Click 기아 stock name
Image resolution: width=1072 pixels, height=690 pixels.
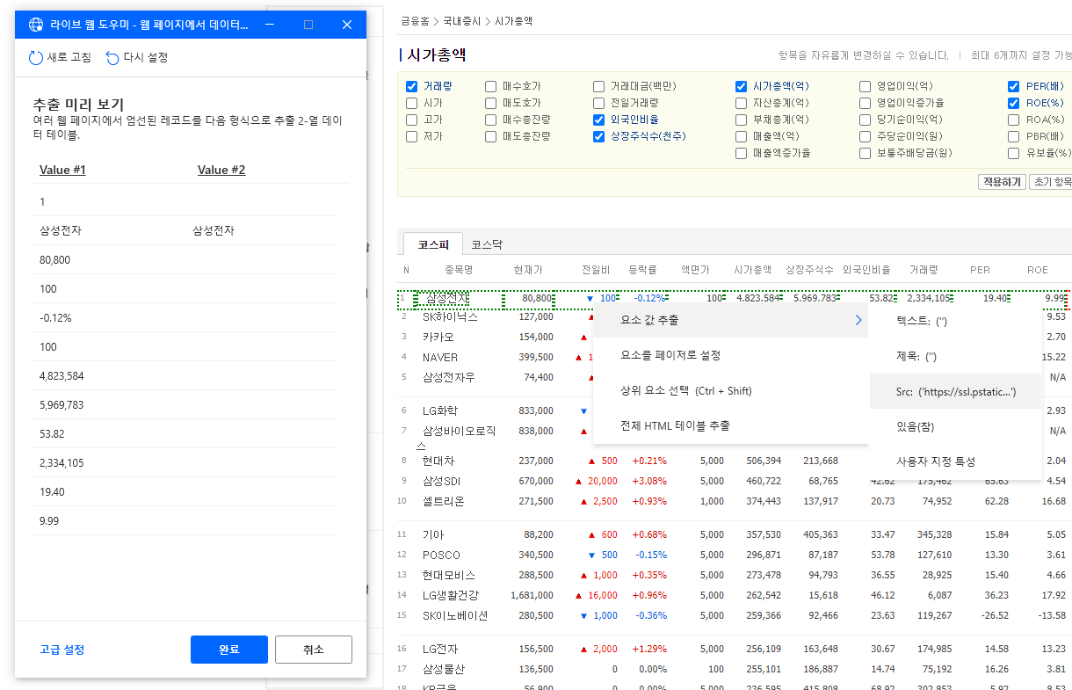(x=433, y=534)
